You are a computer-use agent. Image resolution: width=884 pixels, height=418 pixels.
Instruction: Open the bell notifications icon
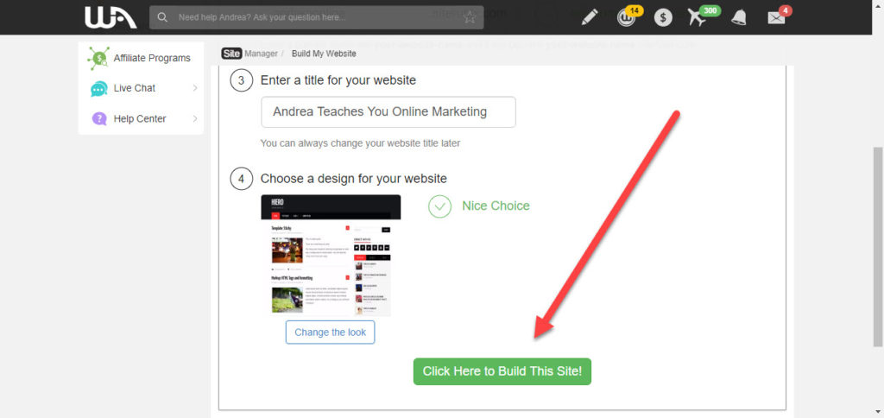tap(739, 17)
